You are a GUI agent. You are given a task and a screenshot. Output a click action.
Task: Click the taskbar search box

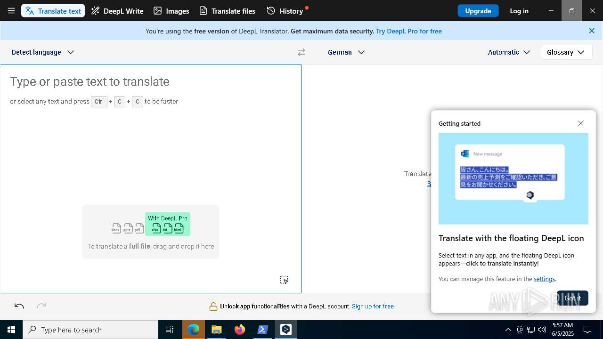tap(90, 330)
